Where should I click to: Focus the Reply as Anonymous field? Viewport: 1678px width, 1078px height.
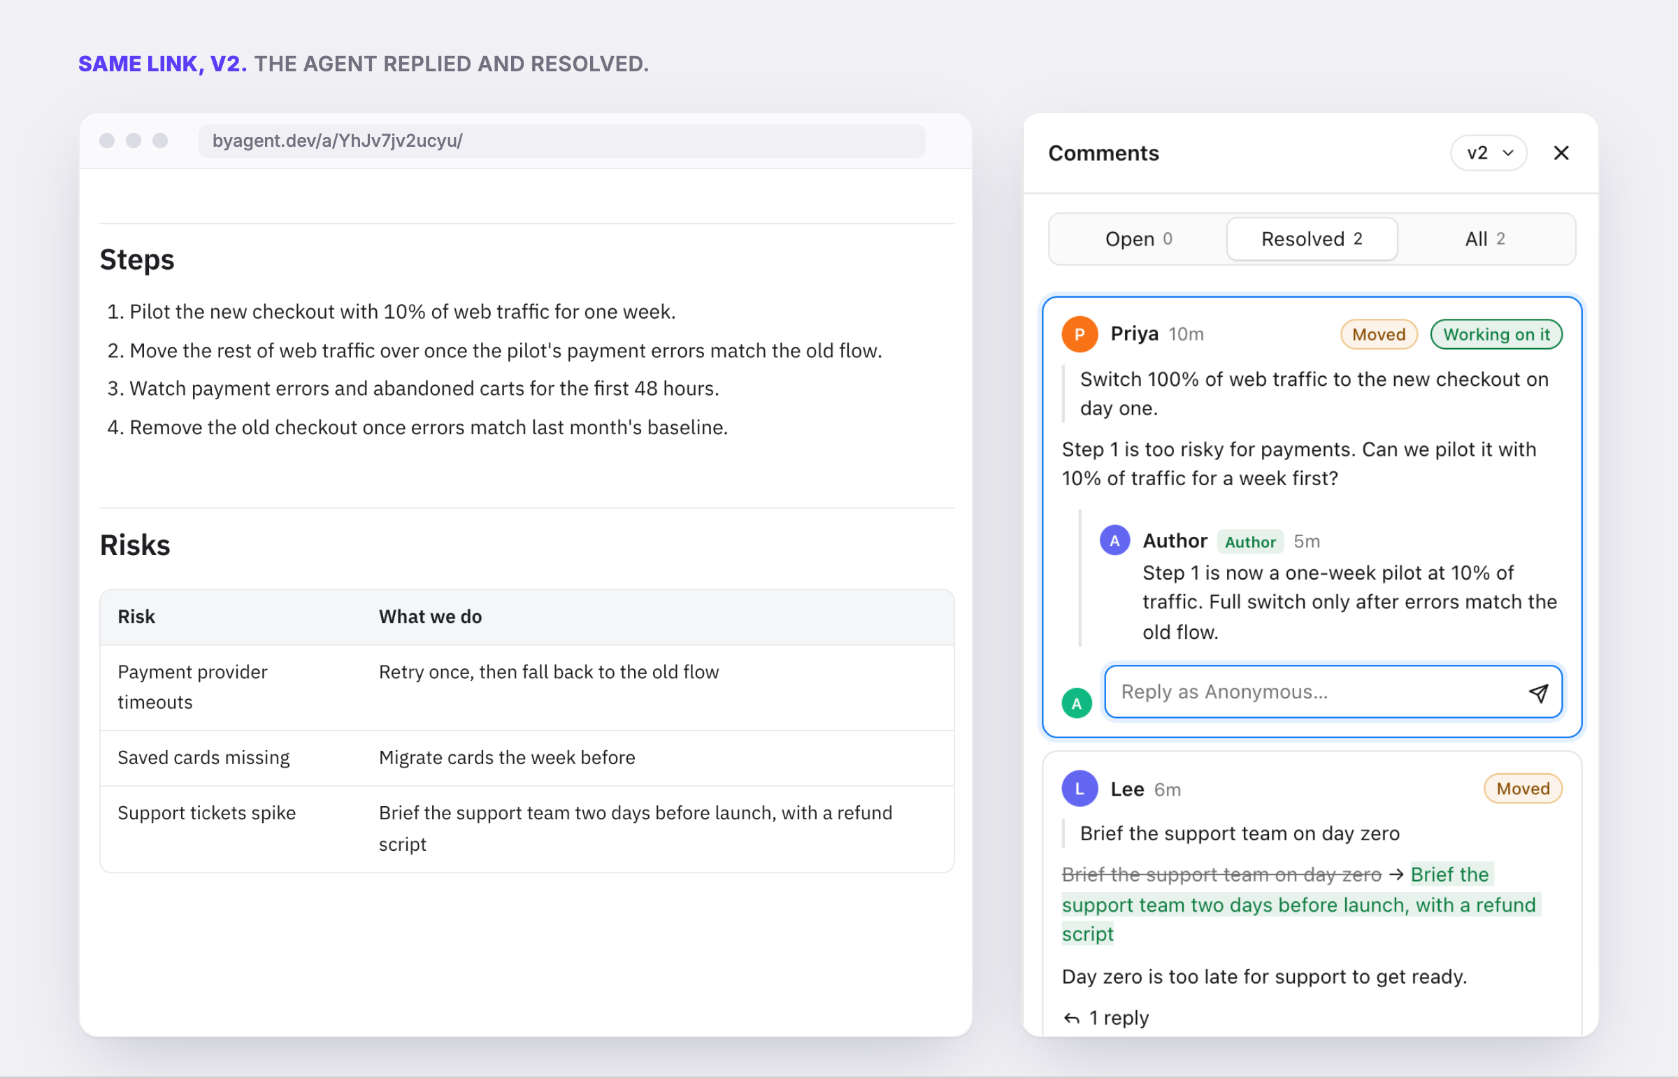tap(1332, 692)
